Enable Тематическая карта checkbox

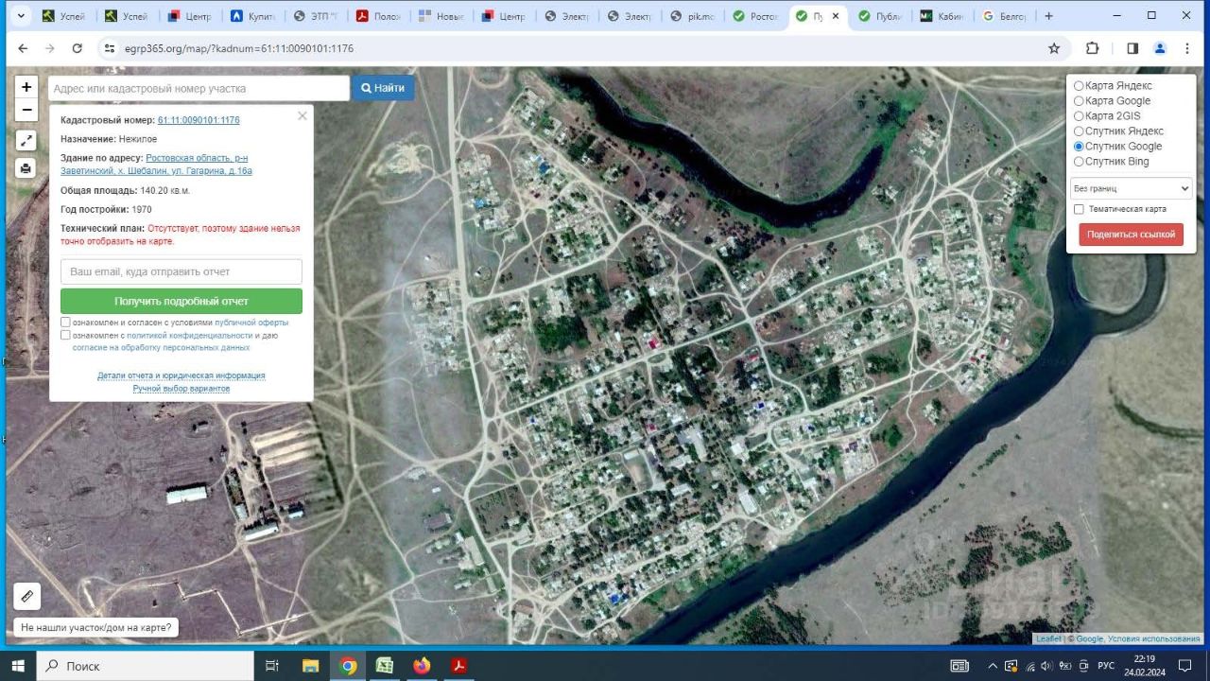[1079, 209]
